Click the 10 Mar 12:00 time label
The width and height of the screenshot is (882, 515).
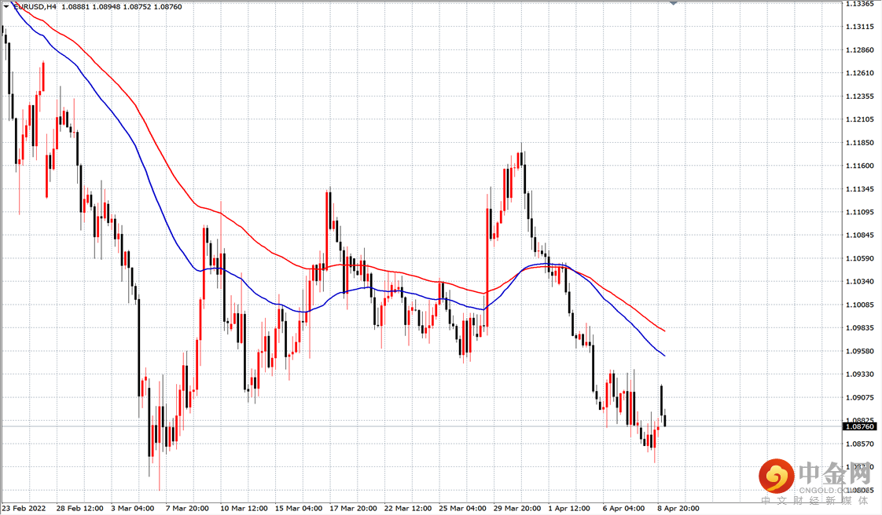[244, 508]
